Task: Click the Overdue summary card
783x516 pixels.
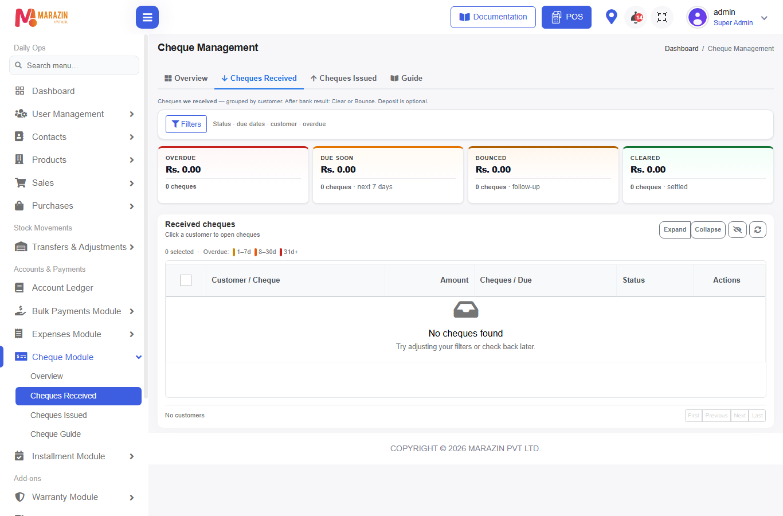Action: 233,175
